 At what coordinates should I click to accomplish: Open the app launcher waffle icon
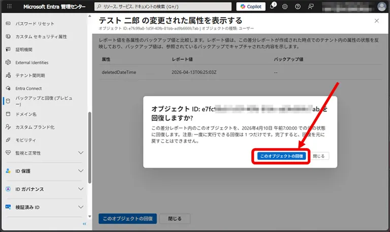(x=9, y=7)
